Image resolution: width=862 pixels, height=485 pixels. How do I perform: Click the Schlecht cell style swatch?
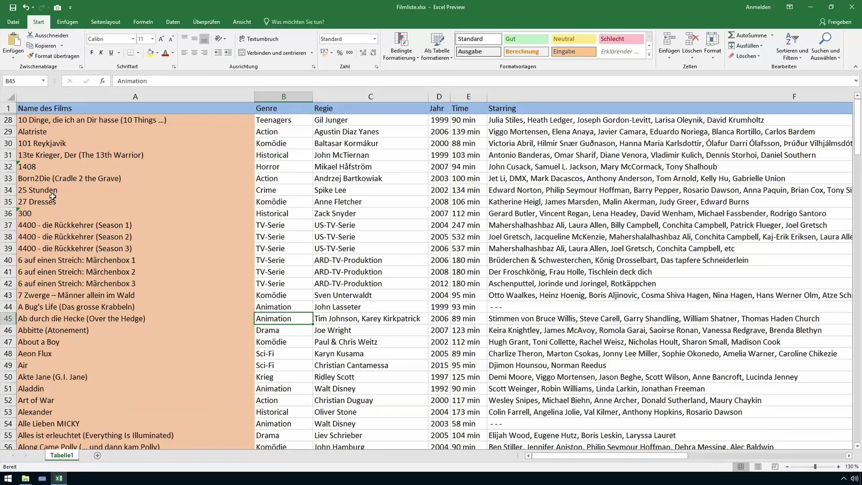(x=616, y=39)
